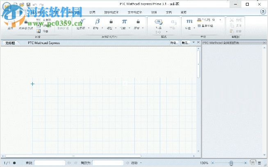Open the worksheet tab list dropdown
268x167 pixels.
[193, 42]
